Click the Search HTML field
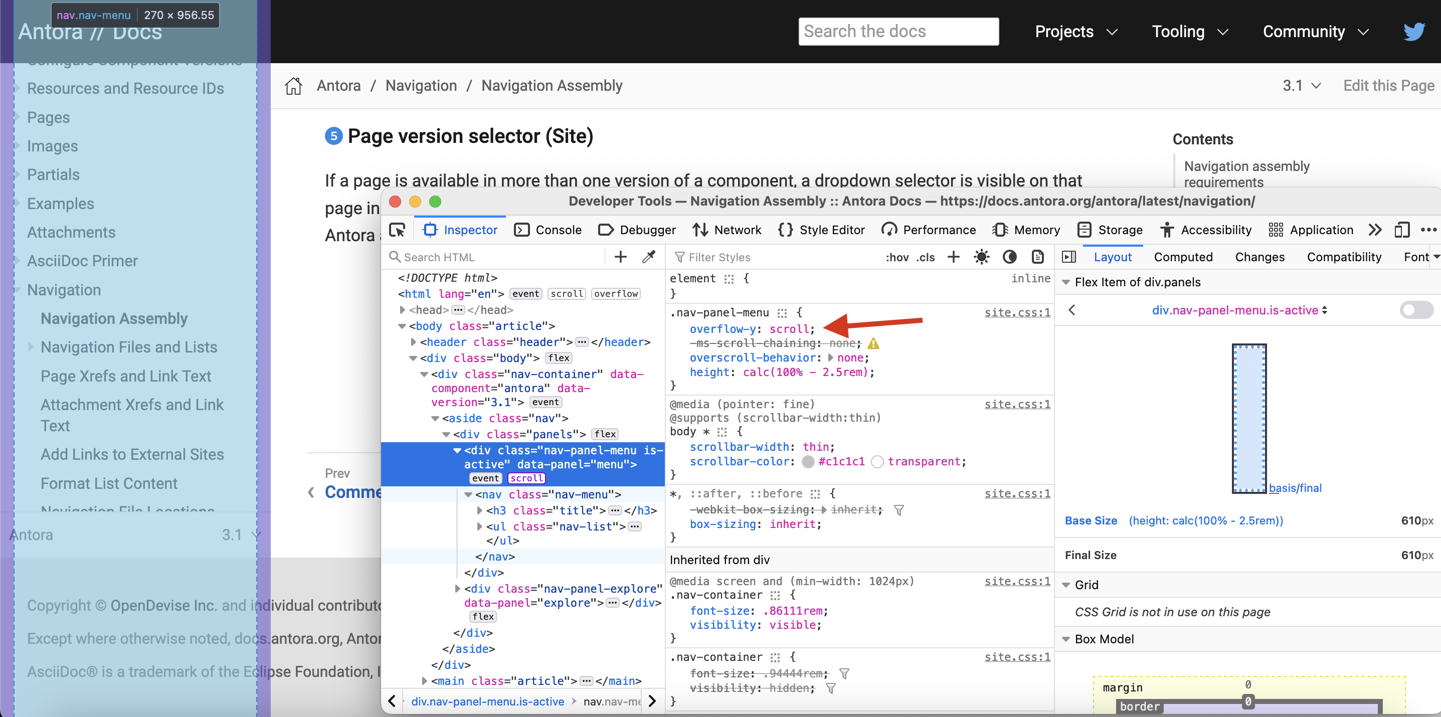This screenshot has width=1441, height=717. tap(495, 257)
